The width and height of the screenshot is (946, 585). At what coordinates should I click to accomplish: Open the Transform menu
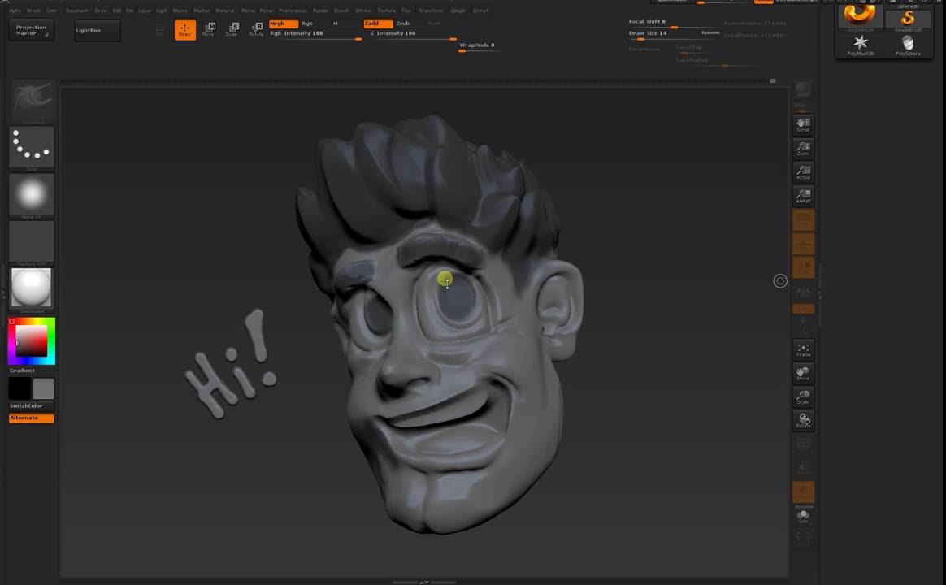pyautogui.click(x=430, y=11)
